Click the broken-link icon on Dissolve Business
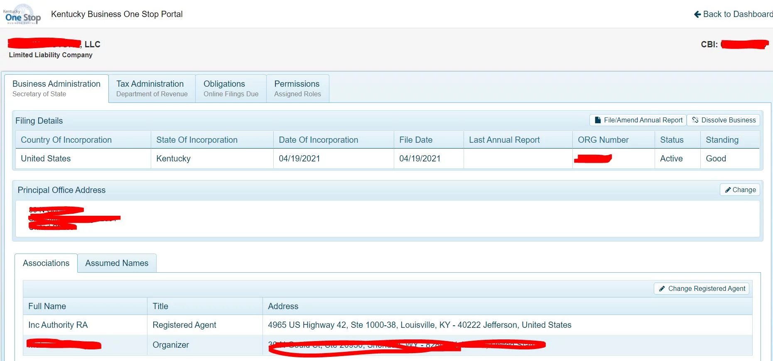 tap(695, 120)
